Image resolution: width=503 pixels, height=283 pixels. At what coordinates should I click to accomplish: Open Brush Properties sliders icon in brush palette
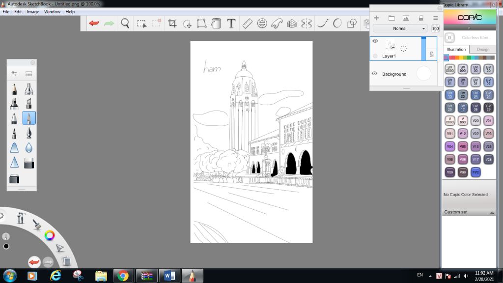[14, 74]
